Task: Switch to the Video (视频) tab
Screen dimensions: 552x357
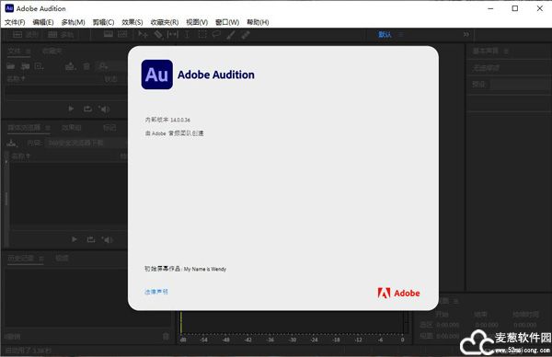Action: click(62, 258)
